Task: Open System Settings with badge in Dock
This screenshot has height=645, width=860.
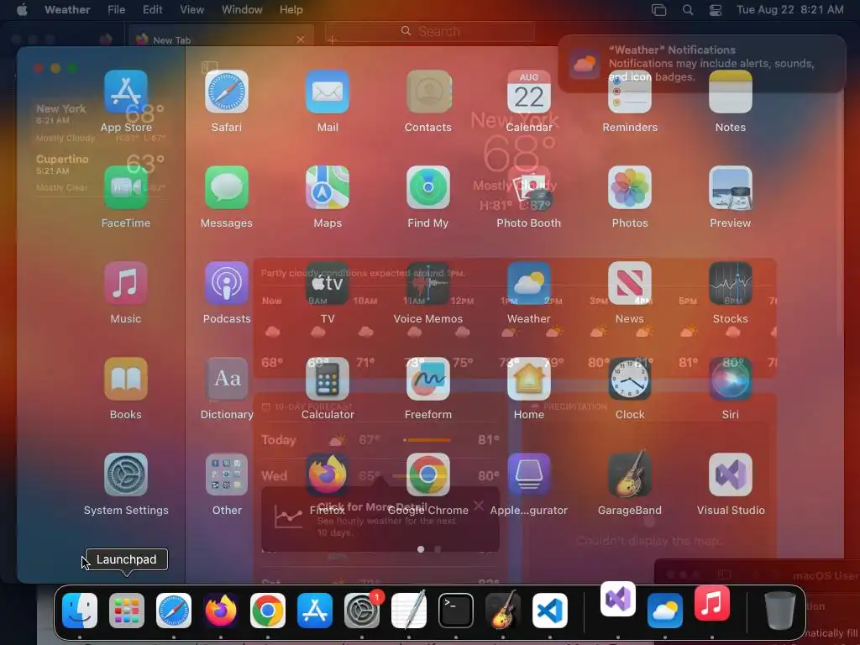Action: (x=362, y=611)
